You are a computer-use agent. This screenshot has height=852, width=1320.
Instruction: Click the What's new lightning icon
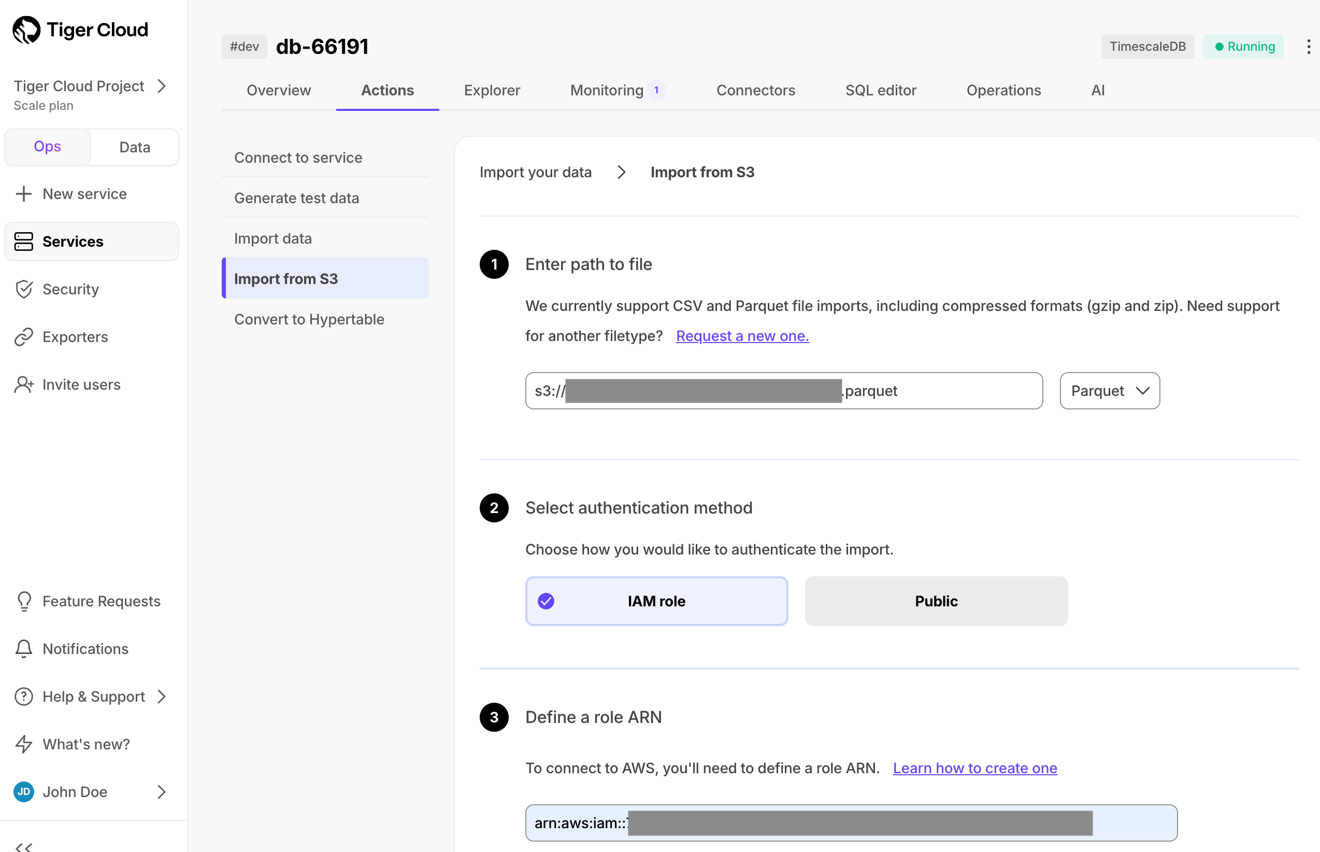(23, 744)
